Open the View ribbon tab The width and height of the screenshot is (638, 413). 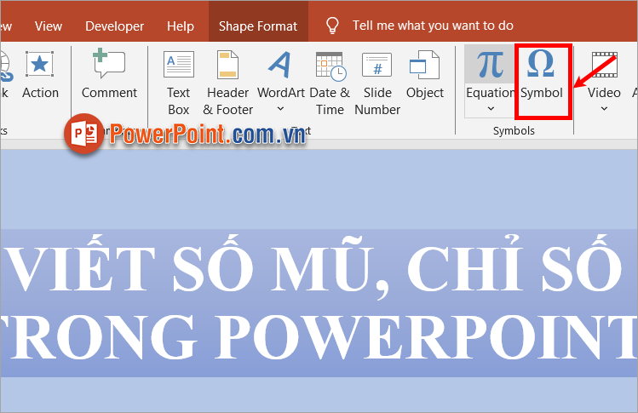tap(49, 26)
